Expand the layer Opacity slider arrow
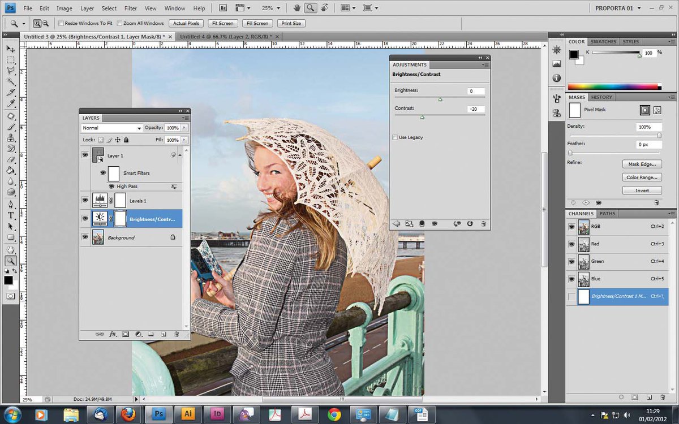 pyautogui.click(x=184, y=128)
